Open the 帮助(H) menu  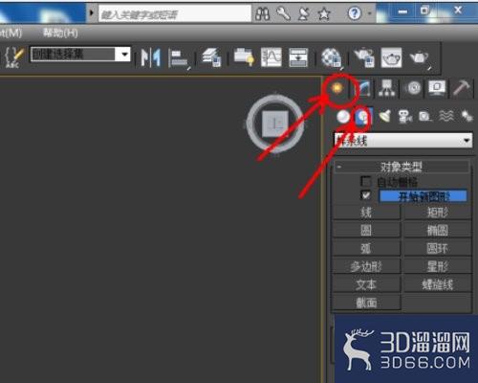point(60,33)
